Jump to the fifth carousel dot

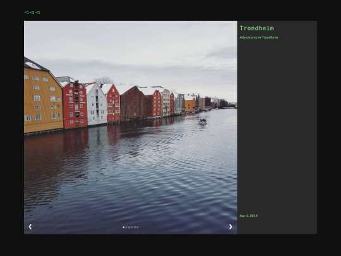[x=135, y=228]
